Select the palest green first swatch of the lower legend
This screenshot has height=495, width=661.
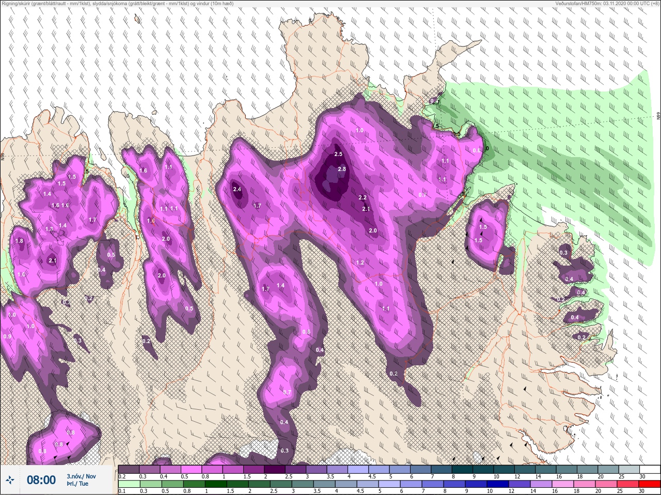click(129, 484)
